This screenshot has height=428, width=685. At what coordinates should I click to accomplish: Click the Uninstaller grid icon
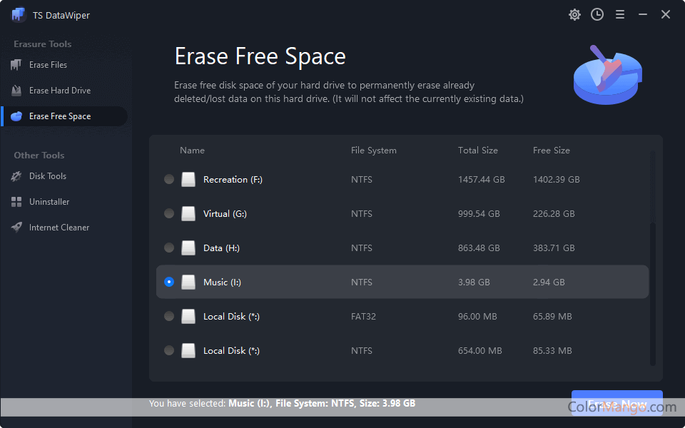(16, 202)
